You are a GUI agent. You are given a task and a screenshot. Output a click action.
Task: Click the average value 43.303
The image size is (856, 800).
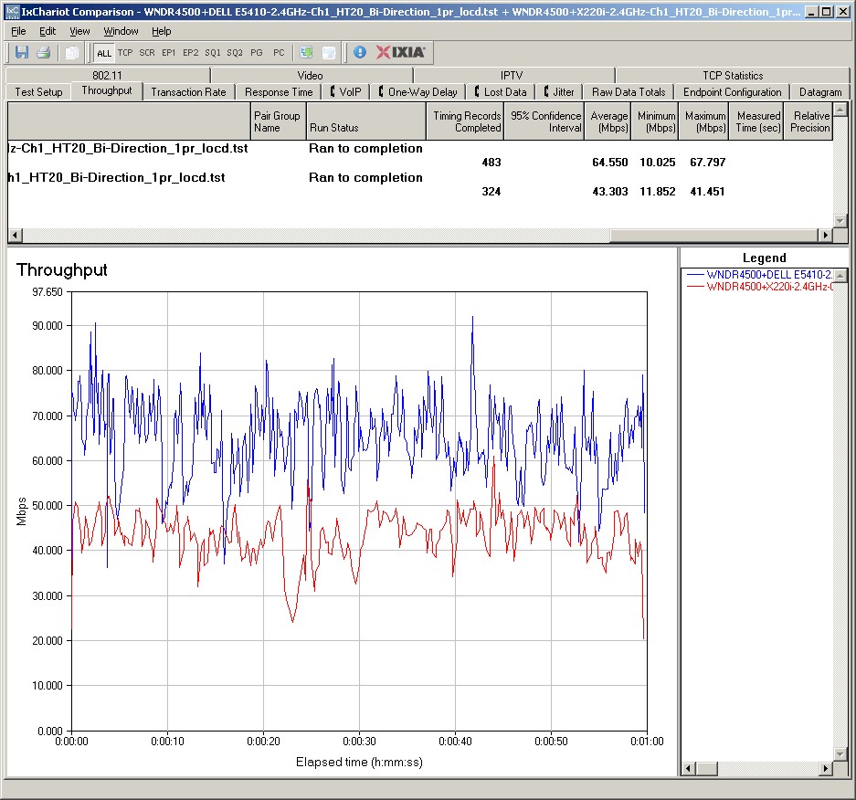(609, 192)
